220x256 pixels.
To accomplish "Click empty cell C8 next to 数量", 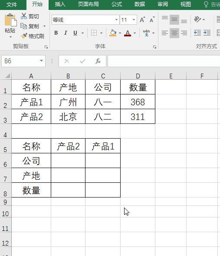I will pyautogui.click(x=103, y=190).
